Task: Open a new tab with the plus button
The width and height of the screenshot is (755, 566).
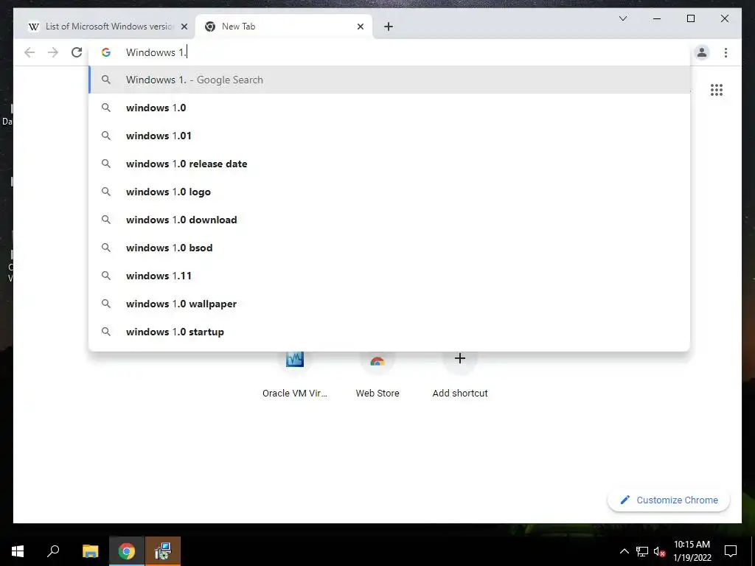Action: (x=389, y=27)
